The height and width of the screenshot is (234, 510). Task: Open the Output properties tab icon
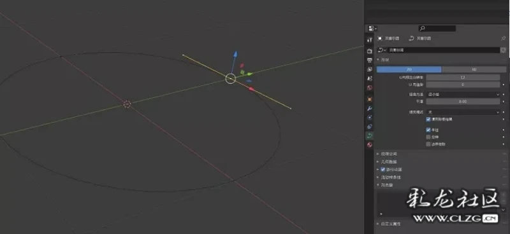(370, 60)
